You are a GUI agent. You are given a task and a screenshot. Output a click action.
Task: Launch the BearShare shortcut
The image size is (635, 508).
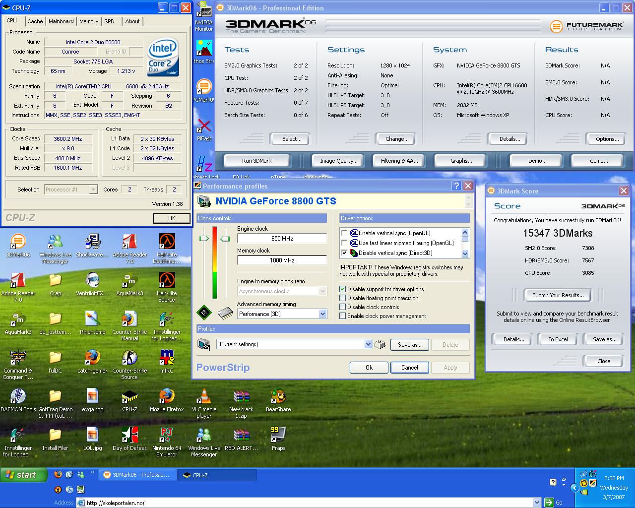[x=278, y=397]
